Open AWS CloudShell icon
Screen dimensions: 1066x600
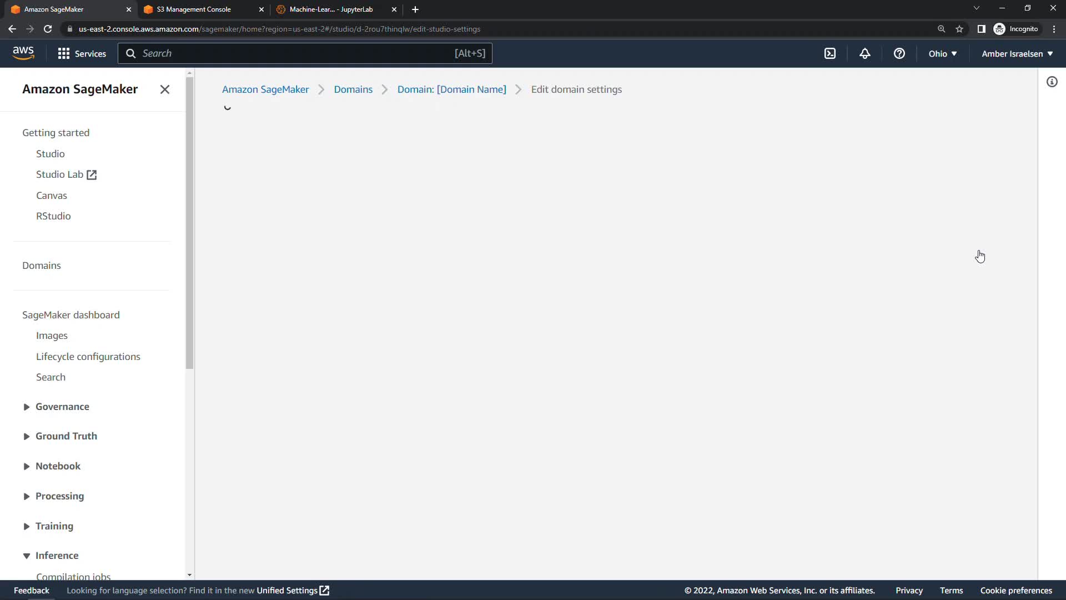[x=829, y=53]
